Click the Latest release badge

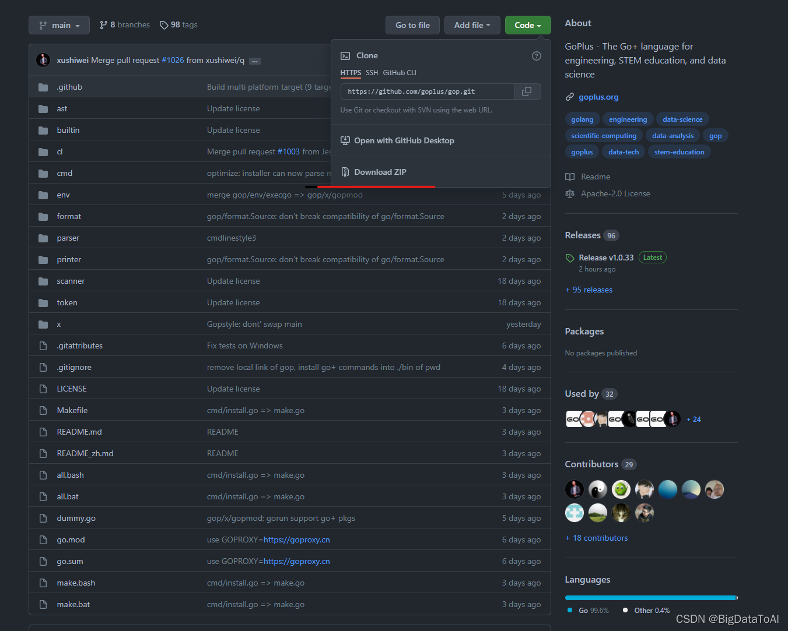653,258
